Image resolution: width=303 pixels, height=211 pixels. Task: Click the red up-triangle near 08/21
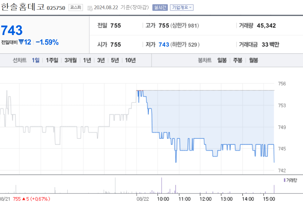(24, 199)
